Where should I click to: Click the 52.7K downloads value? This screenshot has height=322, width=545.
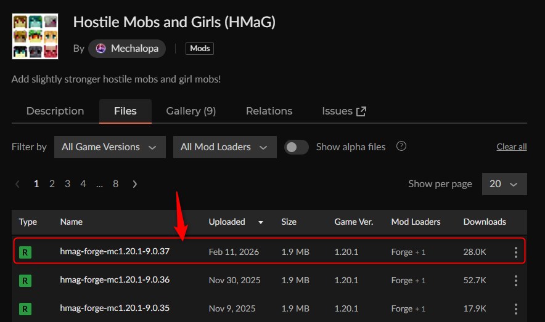(475, 280)
